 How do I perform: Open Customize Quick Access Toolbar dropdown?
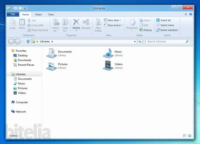point(25,8)
